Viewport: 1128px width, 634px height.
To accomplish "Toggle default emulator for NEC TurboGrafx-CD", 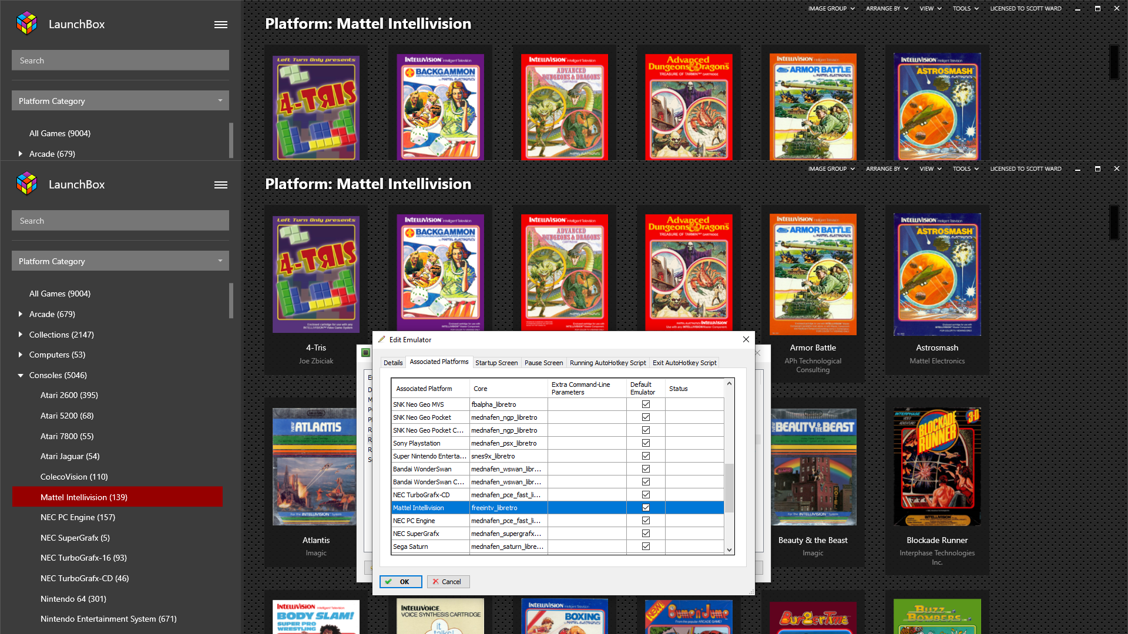I will click(646, 495).
